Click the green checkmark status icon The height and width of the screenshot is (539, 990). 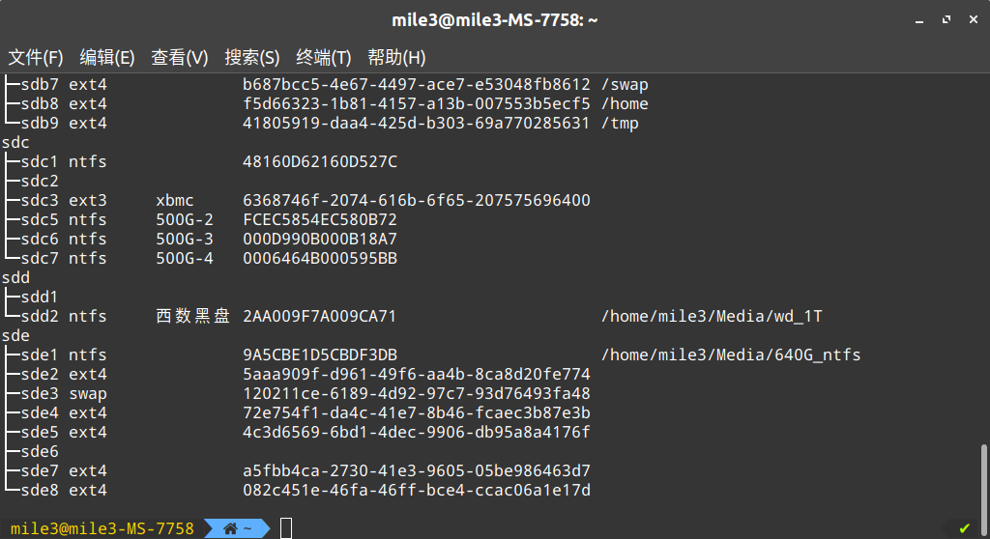click(x=964, y=528)
